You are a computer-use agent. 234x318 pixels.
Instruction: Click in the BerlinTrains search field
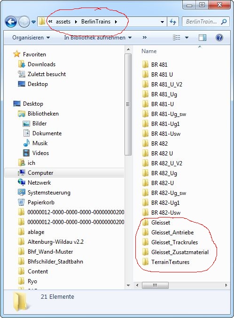(x=201, y=22)
